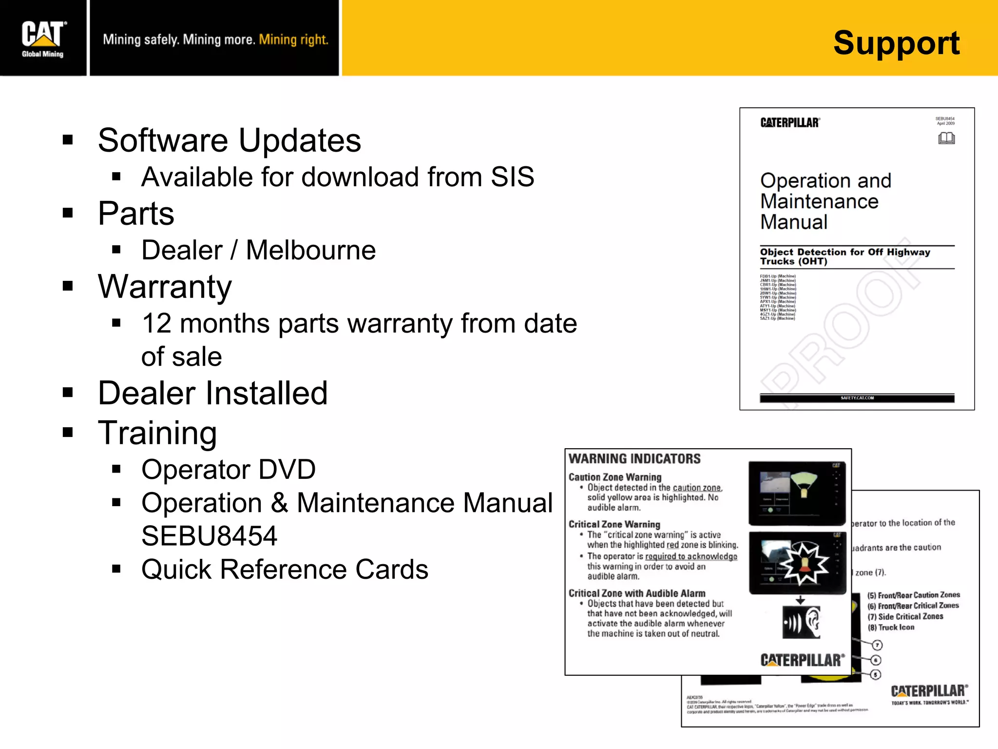Click '(5) Front/Rear Caution Zones' legend entry
This screenshot has height=749, width=998.
[914, 595]
